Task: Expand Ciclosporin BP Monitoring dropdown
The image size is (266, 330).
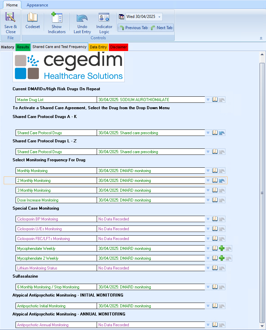Action: tap(208, 219)
